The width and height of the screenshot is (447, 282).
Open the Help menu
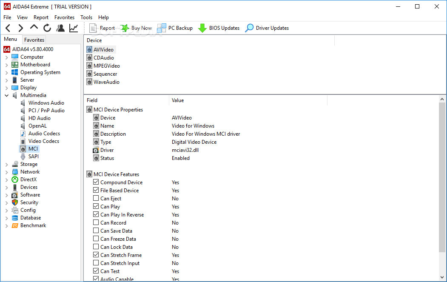coord(103,17)
